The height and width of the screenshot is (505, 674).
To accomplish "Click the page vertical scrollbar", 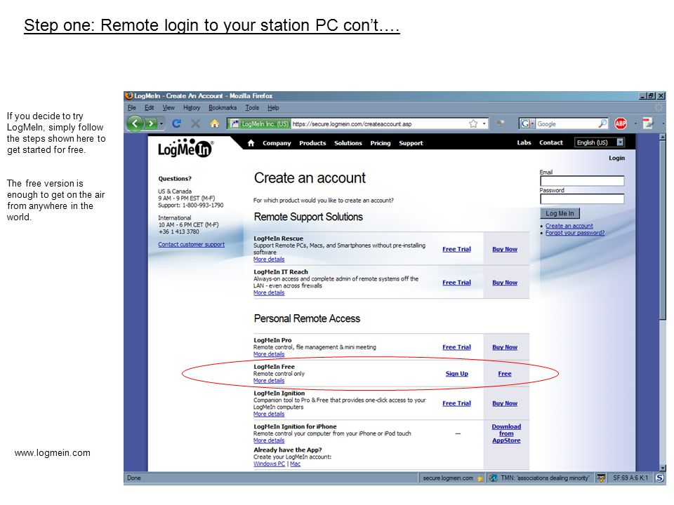I will click(662, 302).
